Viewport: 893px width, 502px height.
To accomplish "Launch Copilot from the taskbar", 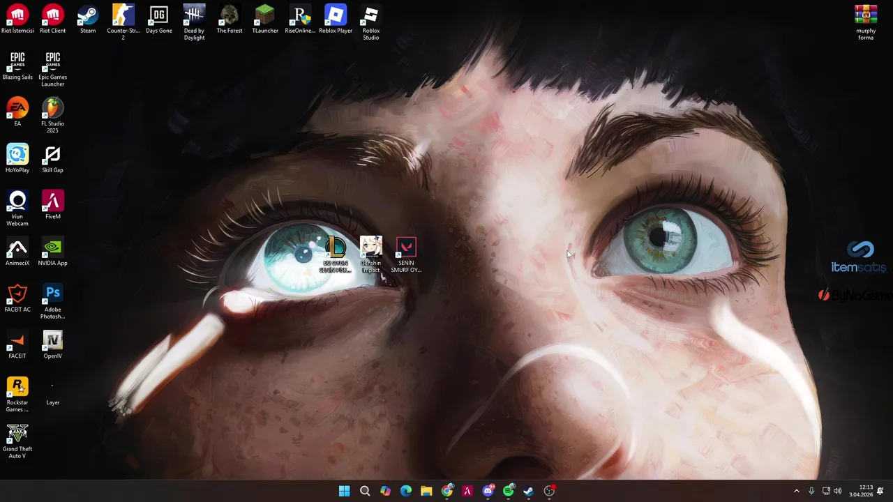I will pos(385,491).
